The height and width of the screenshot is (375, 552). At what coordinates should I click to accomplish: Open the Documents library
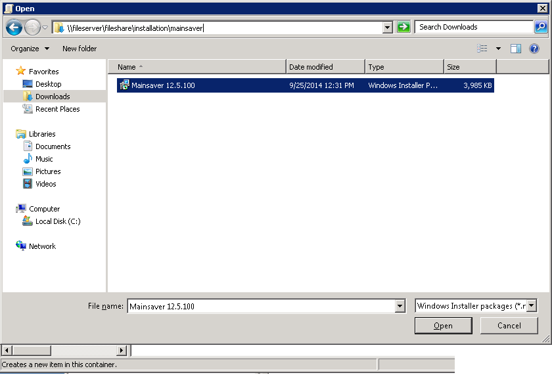[x=53, y=146]
